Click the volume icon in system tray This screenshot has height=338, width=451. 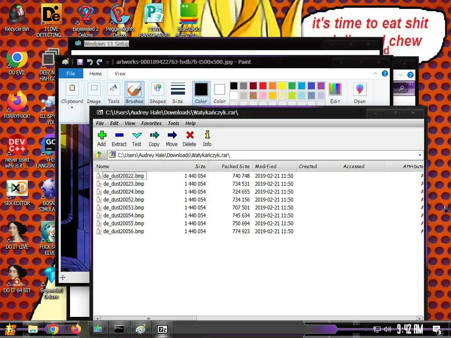[388, 329]
